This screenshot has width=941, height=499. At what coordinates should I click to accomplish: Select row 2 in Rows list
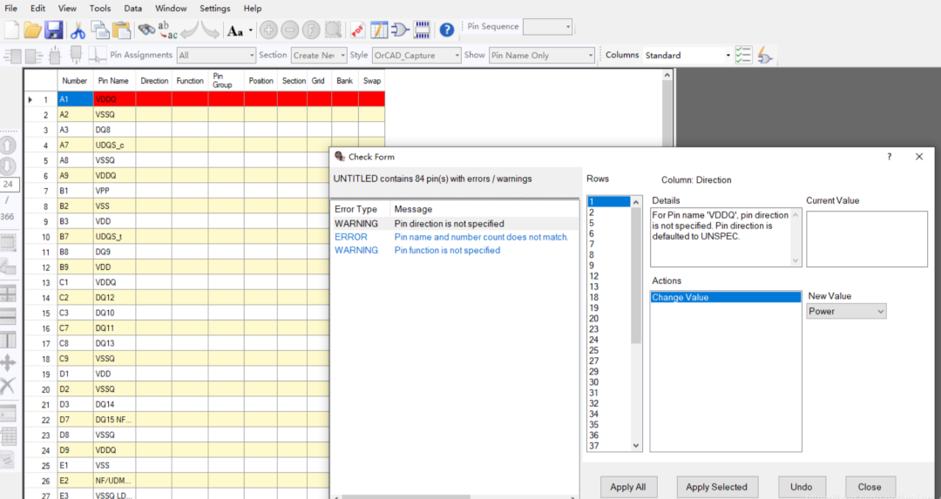(x=608, y=212)
